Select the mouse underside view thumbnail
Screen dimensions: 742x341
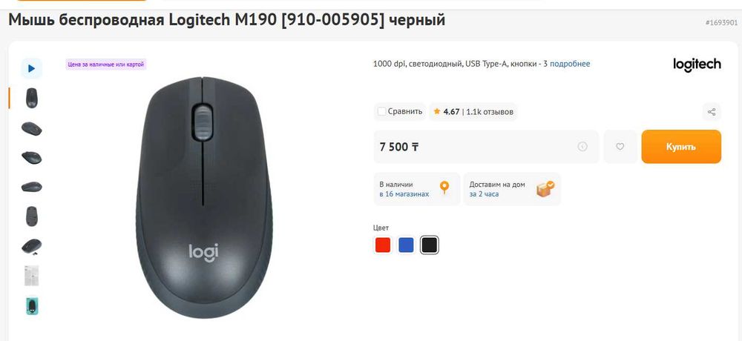[x=32, y=216]
